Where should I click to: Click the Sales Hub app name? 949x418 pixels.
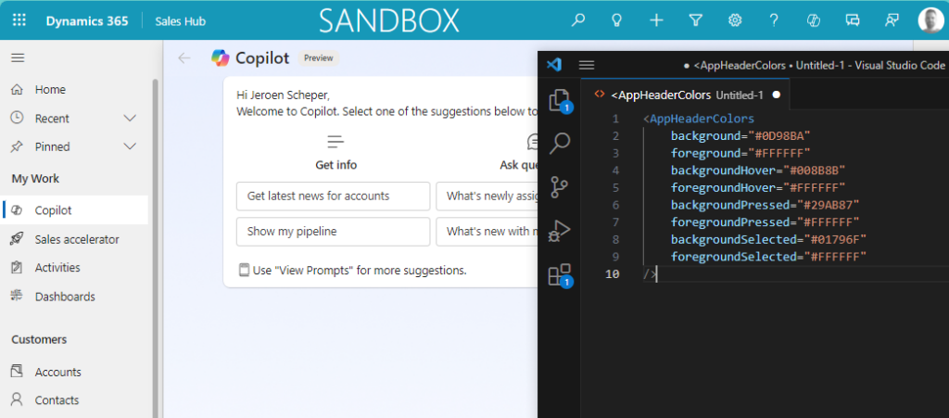coord(181,21)
